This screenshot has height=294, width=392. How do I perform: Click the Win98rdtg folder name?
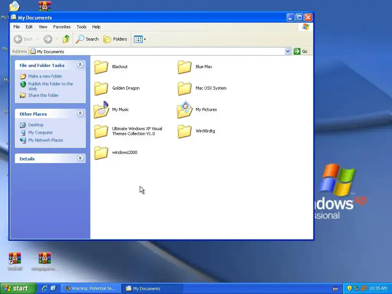[x=205, y=131]
